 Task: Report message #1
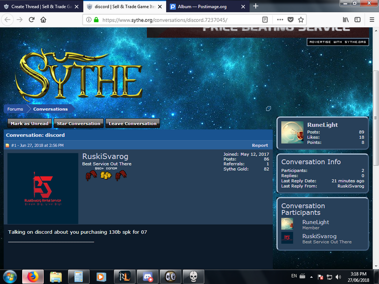pos(260,145)
